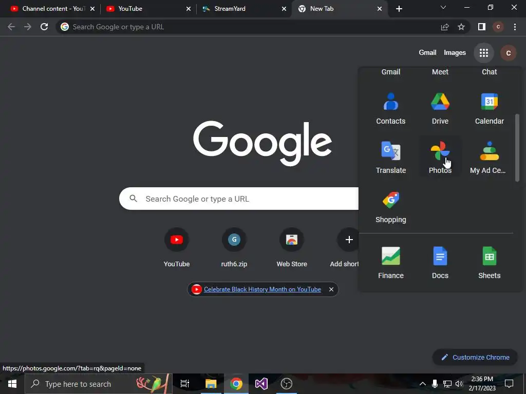Close the StreamYard tab
The image size is (526, 394).
point(284,9)
